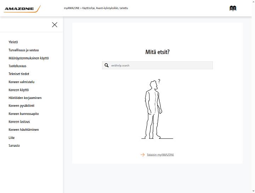Focus the webhelp.search input field

tap(157, 65)
